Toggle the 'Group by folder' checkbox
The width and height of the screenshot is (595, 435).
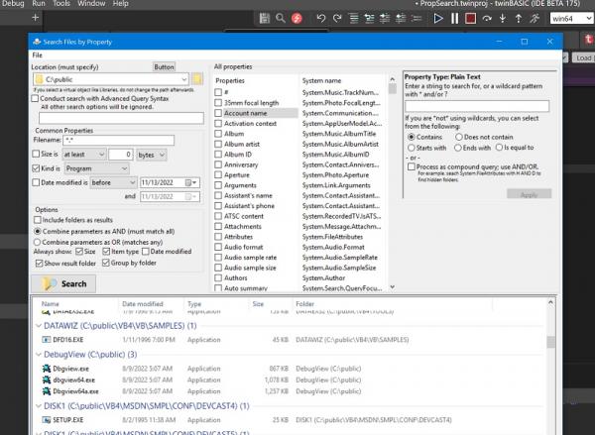click(x=106, y=263)
